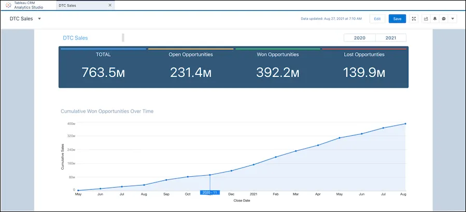Screen dimensions: 466x212
Task: Select the Won Opportunities metric tile
Action: [x=278, y=67]
